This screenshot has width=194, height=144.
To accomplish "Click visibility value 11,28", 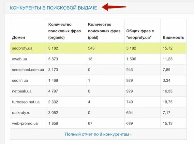I will pyautogui.click(x=168, y=59).
